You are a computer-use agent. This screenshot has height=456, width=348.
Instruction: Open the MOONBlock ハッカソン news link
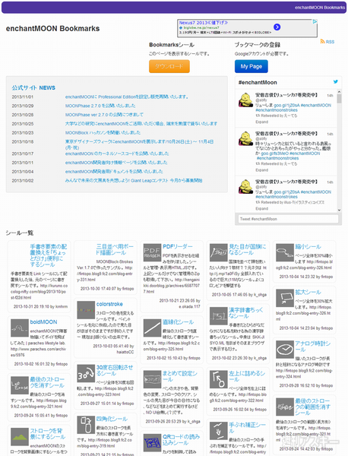[x=103, y=133]
